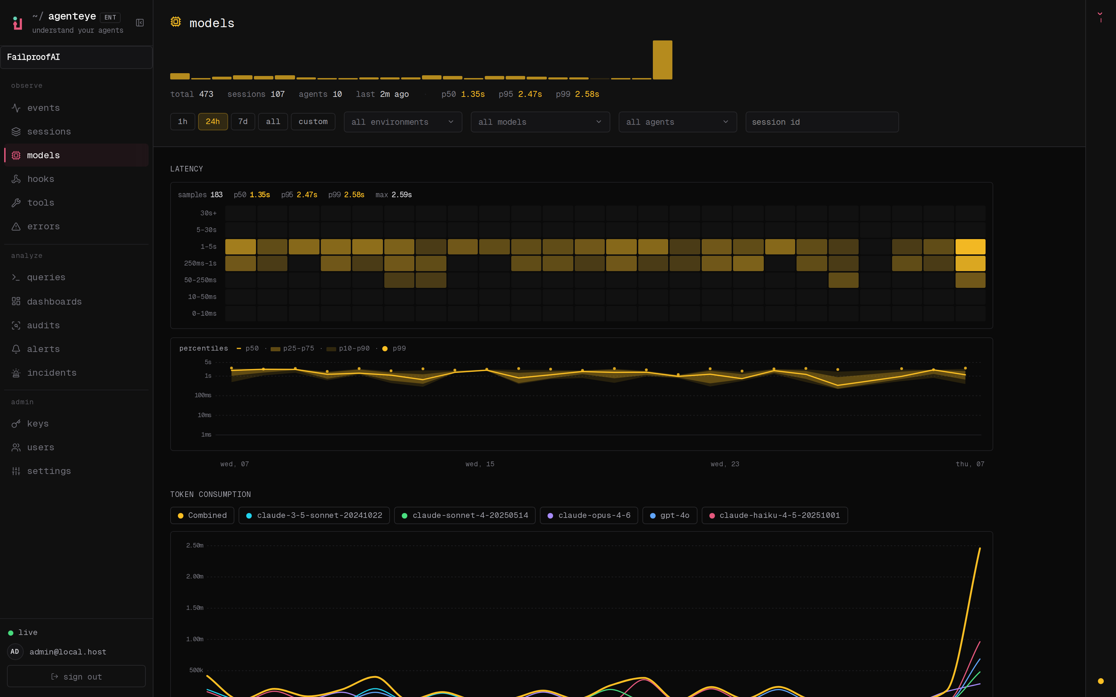
Task: Toggle the gpt-4o series
Action: pos(670,515)
